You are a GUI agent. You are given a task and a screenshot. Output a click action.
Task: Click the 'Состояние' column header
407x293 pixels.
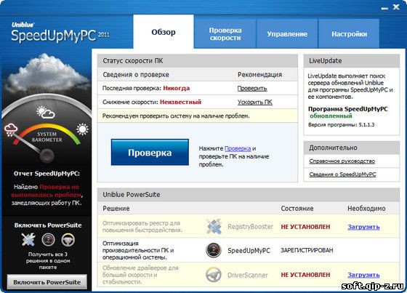point(297,209)
